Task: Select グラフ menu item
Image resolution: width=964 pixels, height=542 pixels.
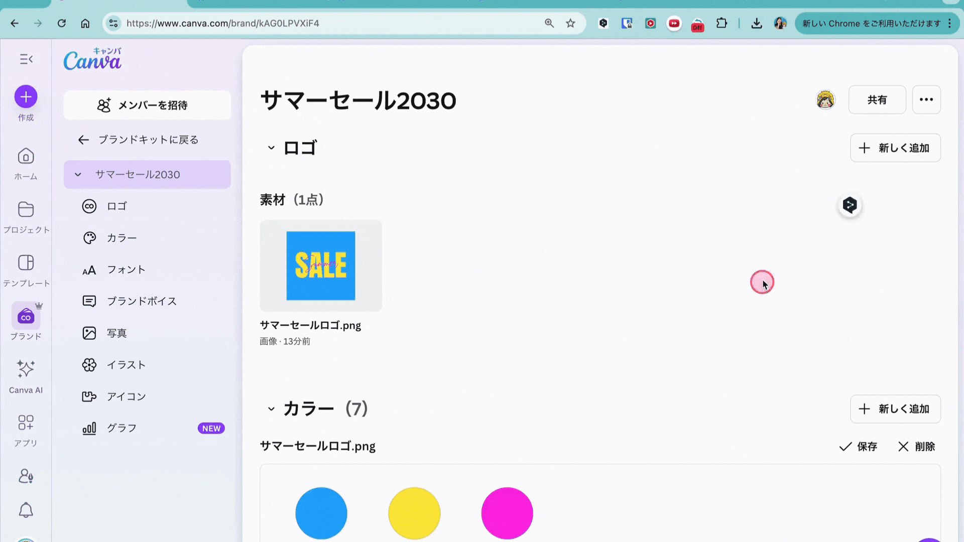Action: tap(122, 429)
